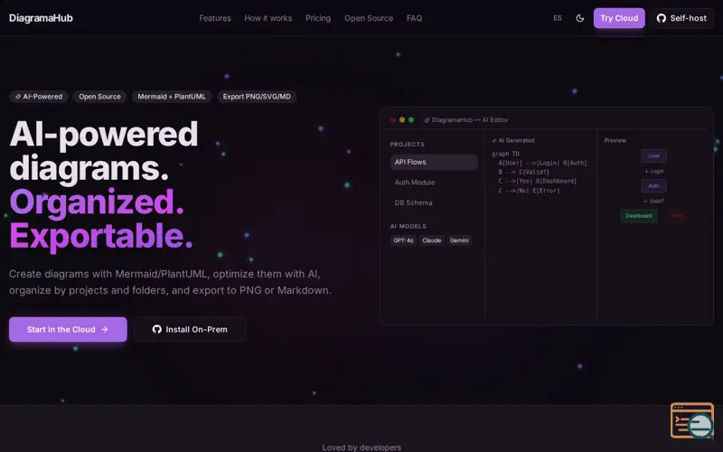Viewport: 723px width, 452px height.
Task: Choose the Claude model chip
Action: (x=432, y=240)
